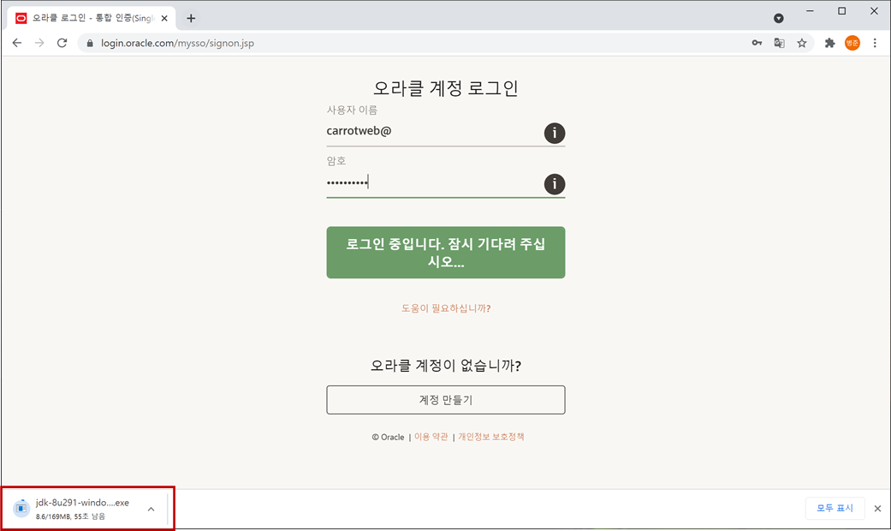Open the 이용 약관 link
Screen dimensions: 891x531
coord(431,437)
